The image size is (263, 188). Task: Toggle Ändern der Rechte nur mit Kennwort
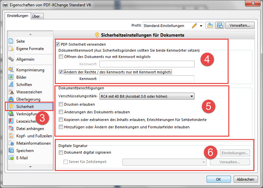click(x=61, y=72)
